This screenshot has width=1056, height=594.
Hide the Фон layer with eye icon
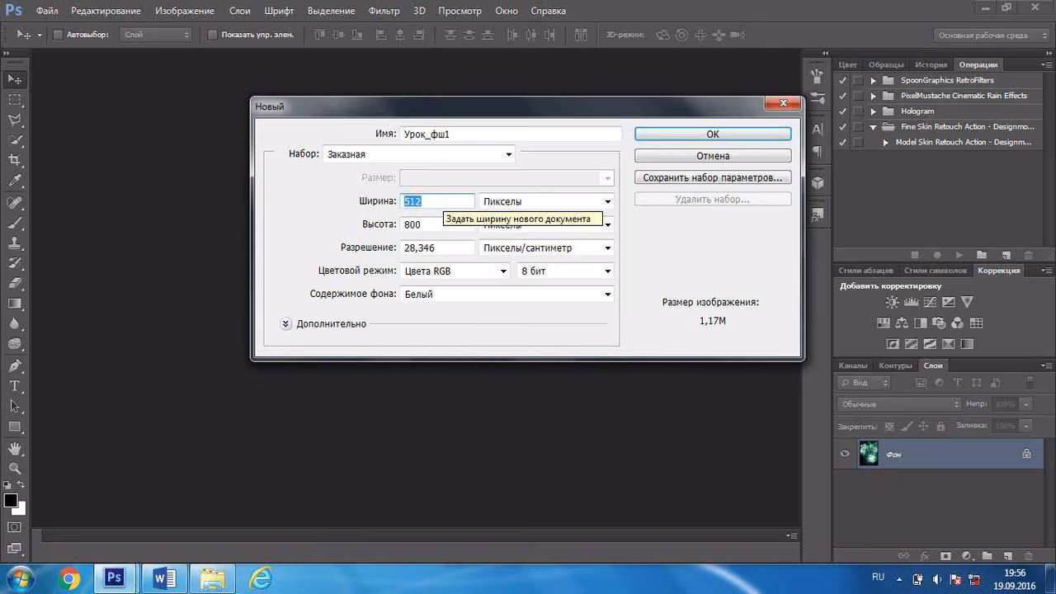(x=845, y=454)
